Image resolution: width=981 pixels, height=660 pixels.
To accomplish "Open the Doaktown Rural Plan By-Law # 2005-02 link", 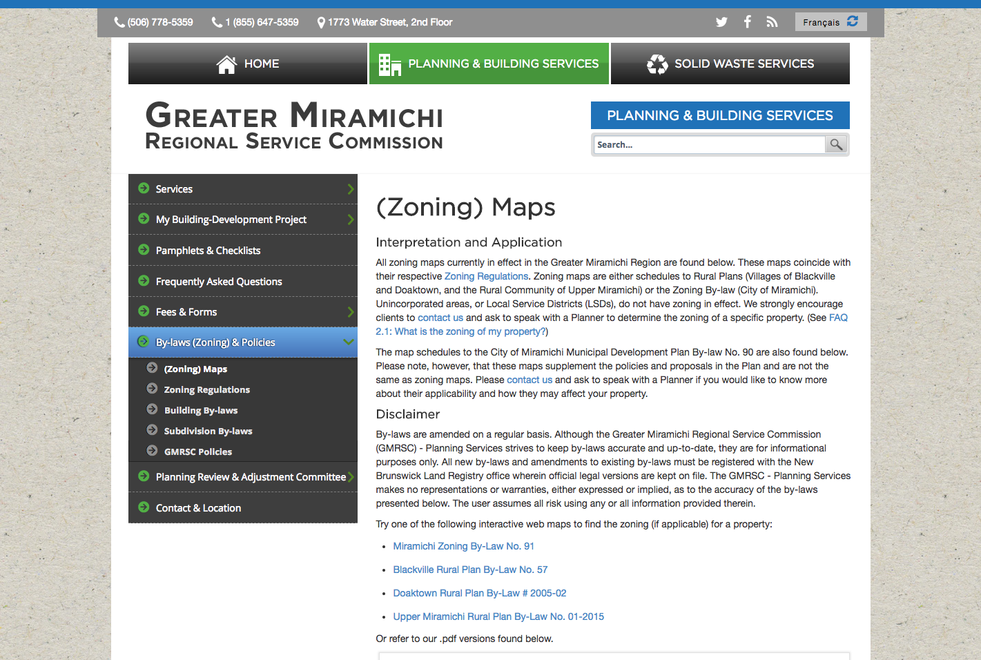I will tap(480, 593).
